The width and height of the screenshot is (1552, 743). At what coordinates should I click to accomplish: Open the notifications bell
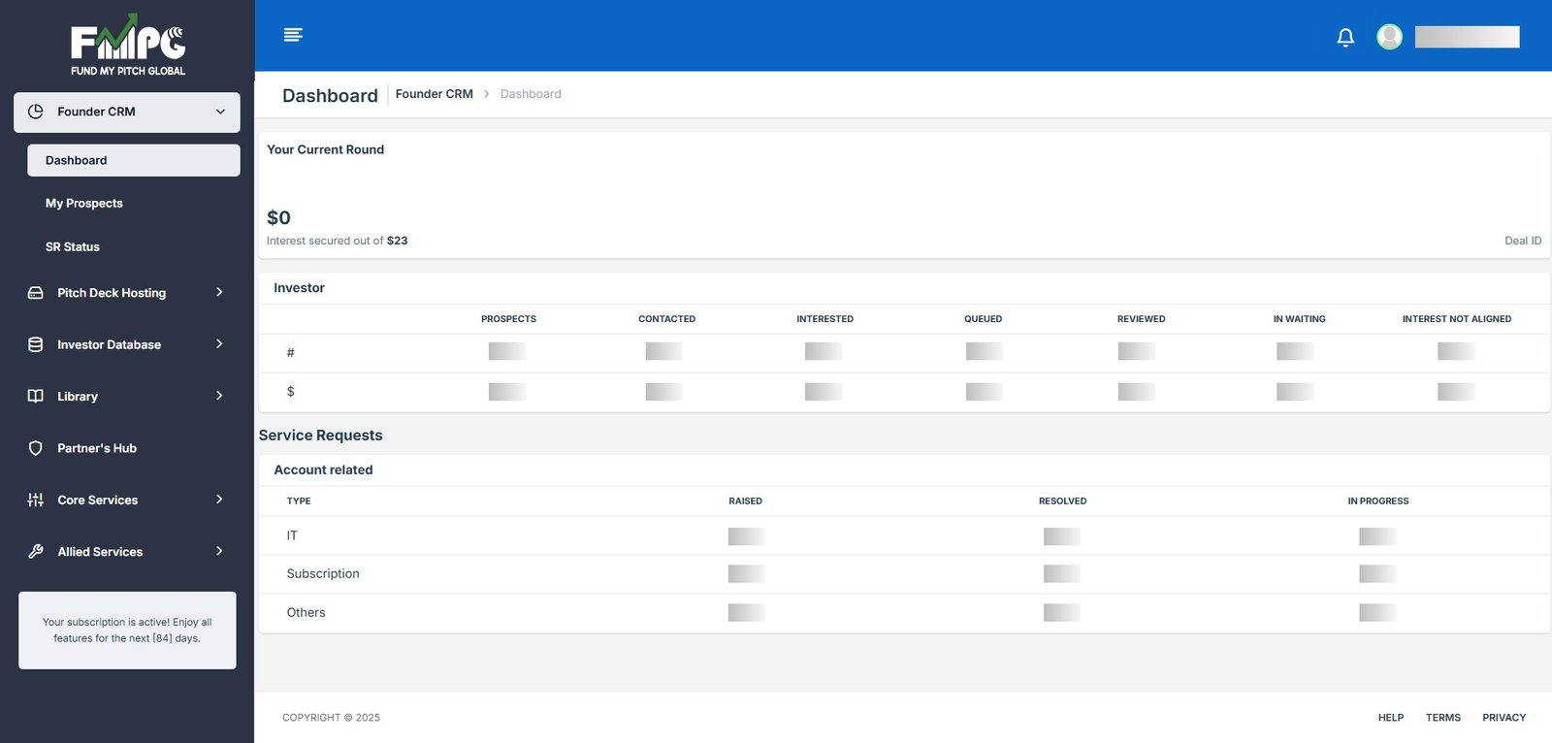[x=1345, y=37]
